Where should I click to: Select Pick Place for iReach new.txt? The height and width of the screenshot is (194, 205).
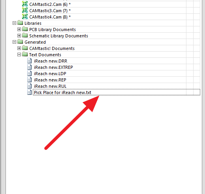tap(62, 92)
